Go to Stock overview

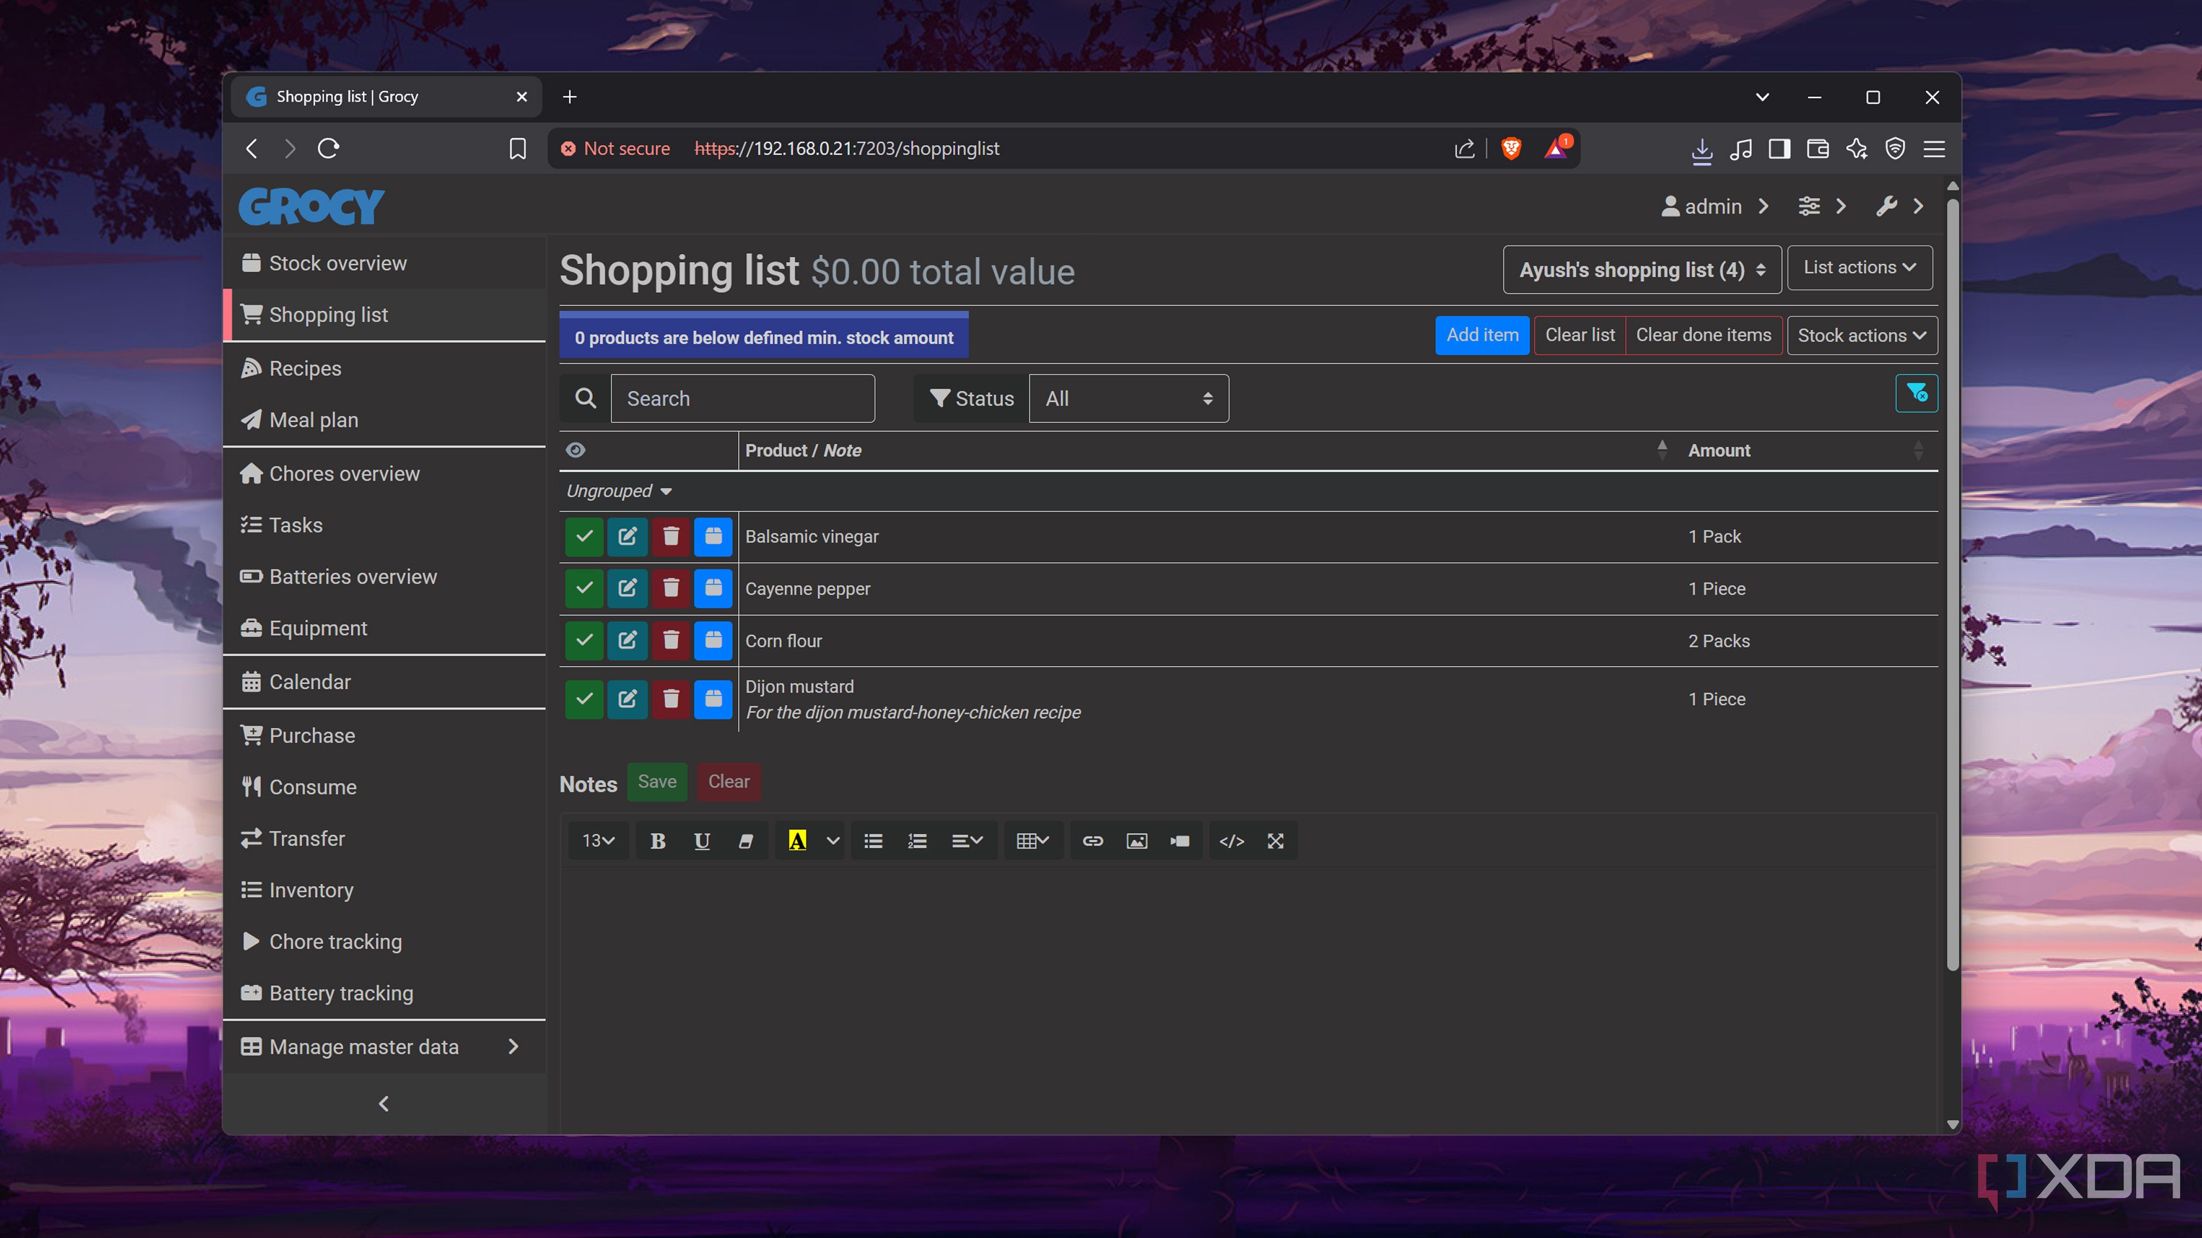click(384, 263)
